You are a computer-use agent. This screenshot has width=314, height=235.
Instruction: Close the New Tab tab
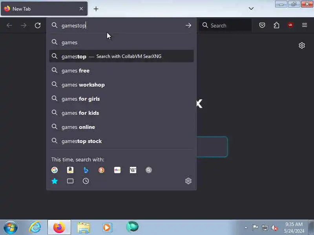(x=81, y=9)
